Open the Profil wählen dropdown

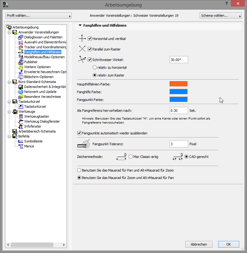38,16
